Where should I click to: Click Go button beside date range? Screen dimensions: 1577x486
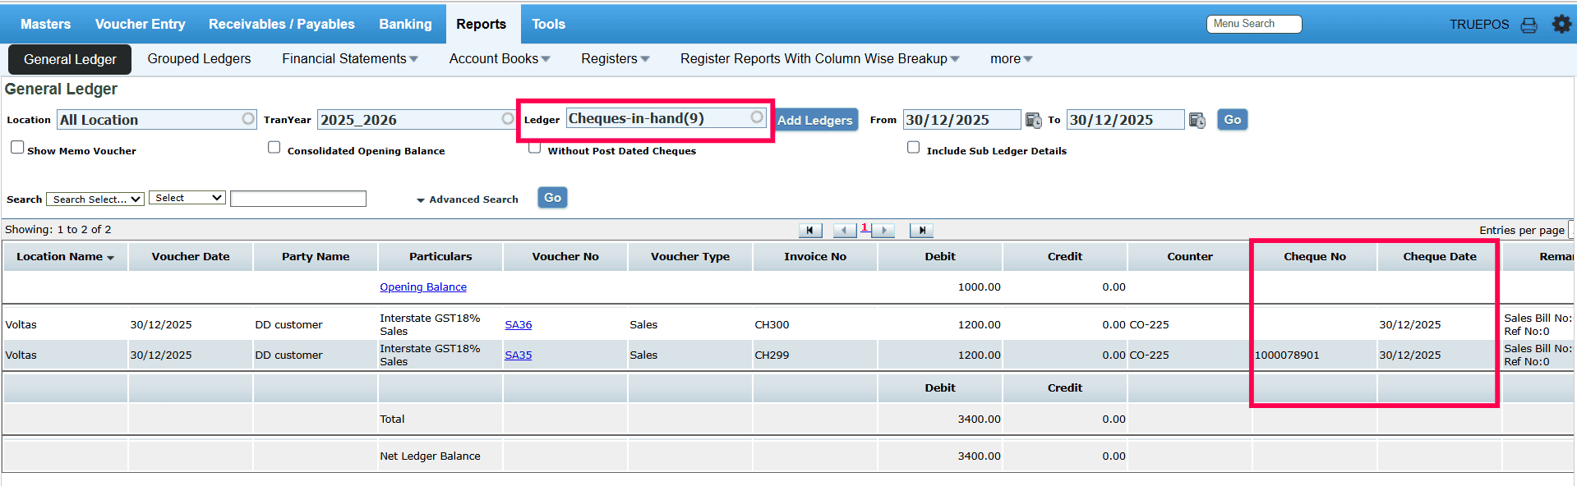1233,120
